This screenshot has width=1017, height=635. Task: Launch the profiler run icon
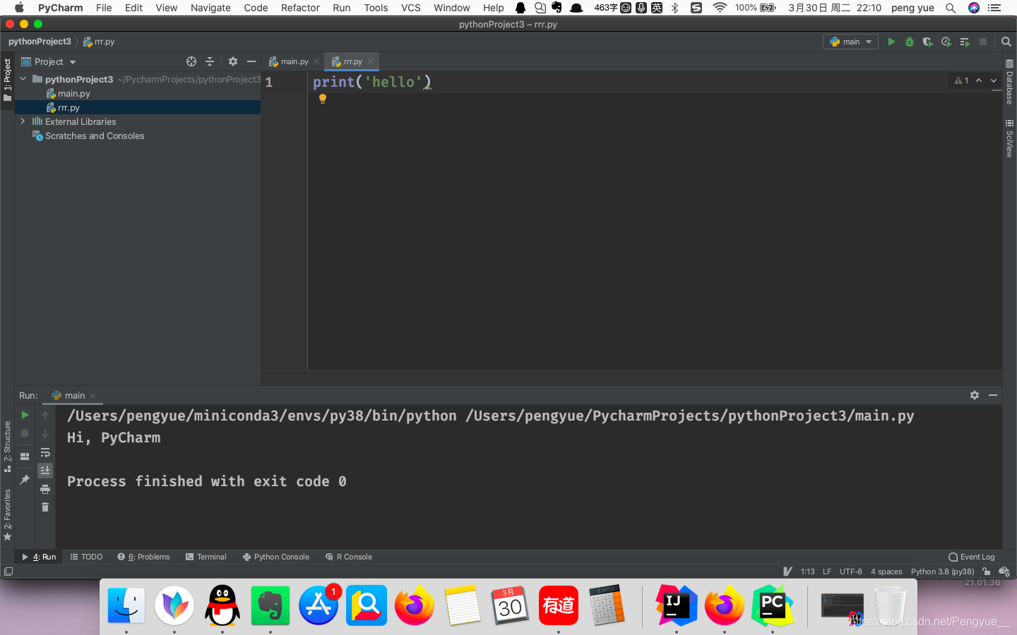[x=946, y=42]
